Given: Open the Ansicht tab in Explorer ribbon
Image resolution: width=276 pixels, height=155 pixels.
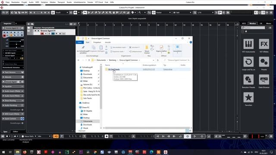Looking at the screenshot, I should pyautogui.click(x=108, y=42).
